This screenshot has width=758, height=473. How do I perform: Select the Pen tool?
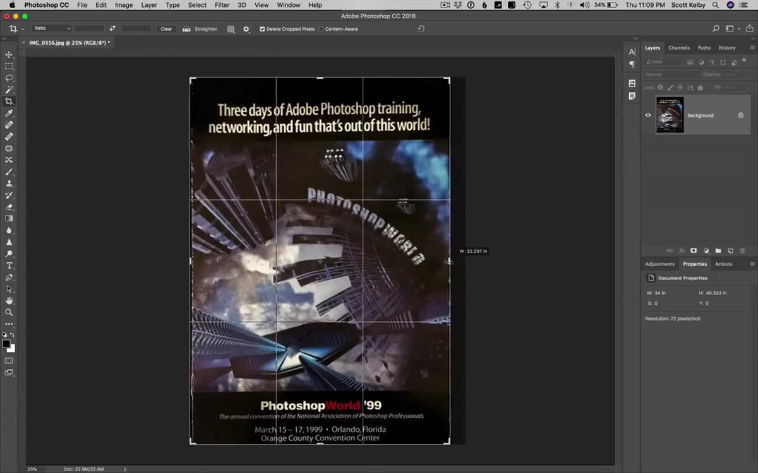[9, 277]
